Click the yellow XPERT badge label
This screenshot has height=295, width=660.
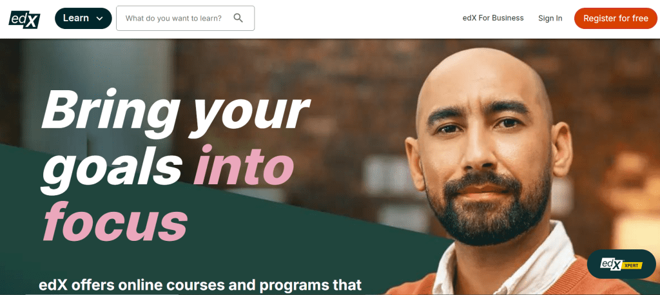[x=633, y=266]
